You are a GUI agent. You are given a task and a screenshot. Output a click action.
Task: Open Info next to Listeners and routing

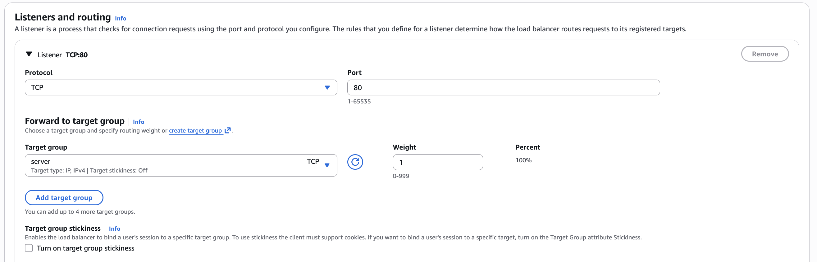121,18
